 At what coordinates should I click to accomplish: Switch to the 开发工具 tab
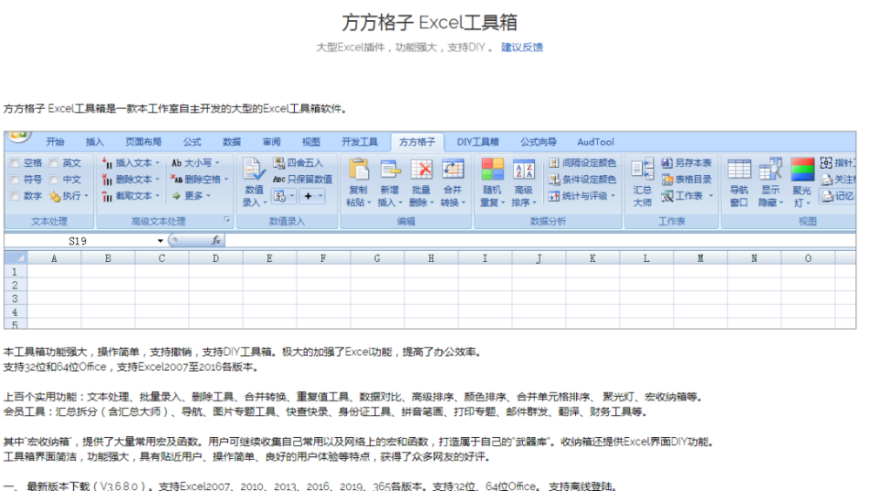click(x=359, y=142)
